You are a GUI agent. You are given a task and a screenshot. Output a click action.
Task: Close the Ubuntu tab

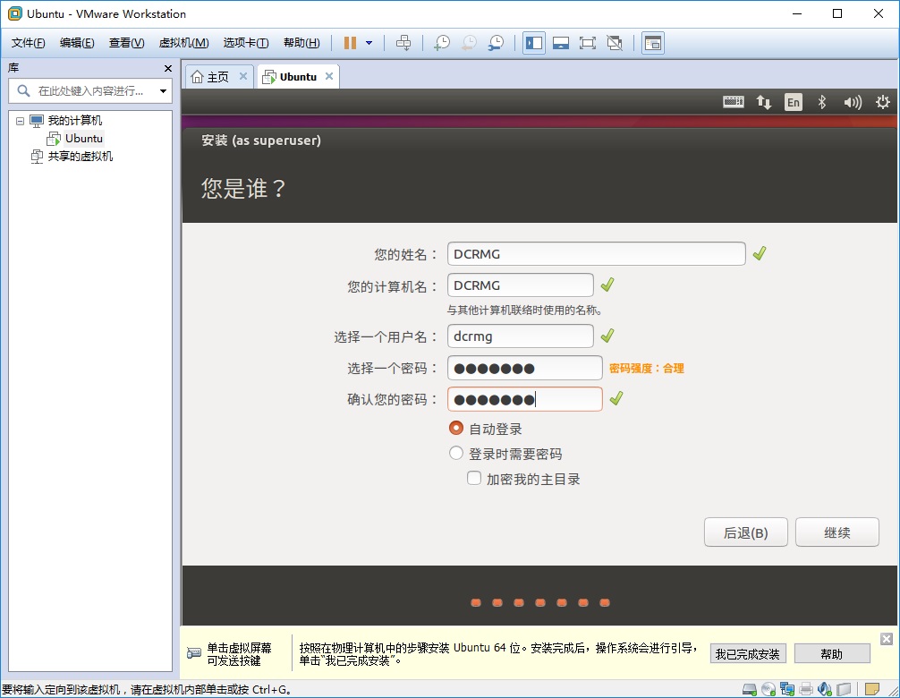pos(329,76)
